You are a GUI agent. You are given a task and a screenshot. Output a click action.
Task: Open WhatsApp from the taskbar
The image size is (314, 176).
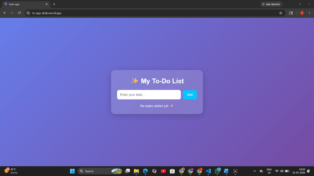coord(217,171)
